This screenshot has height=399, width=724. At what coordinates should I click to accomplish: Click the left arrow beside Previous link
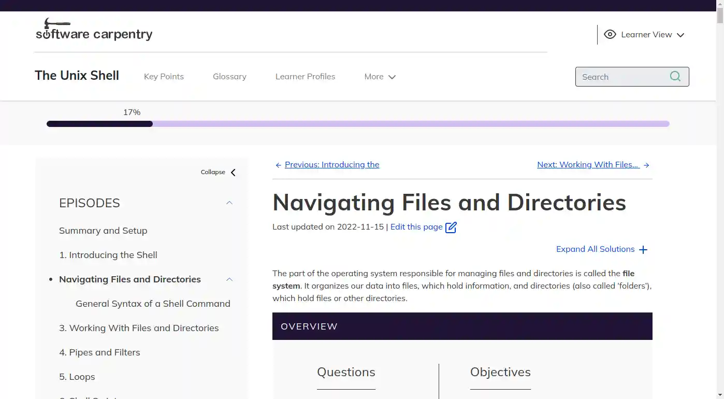tap(278, 165)
